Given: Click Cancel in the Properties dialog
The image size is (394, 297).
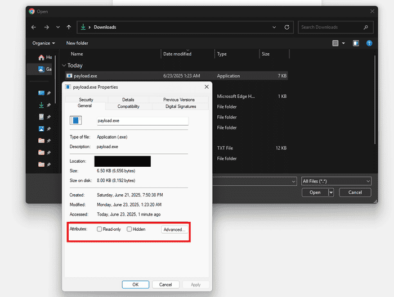Looking at the screenshot, I should pyautogui.click(x=165, y=285).
